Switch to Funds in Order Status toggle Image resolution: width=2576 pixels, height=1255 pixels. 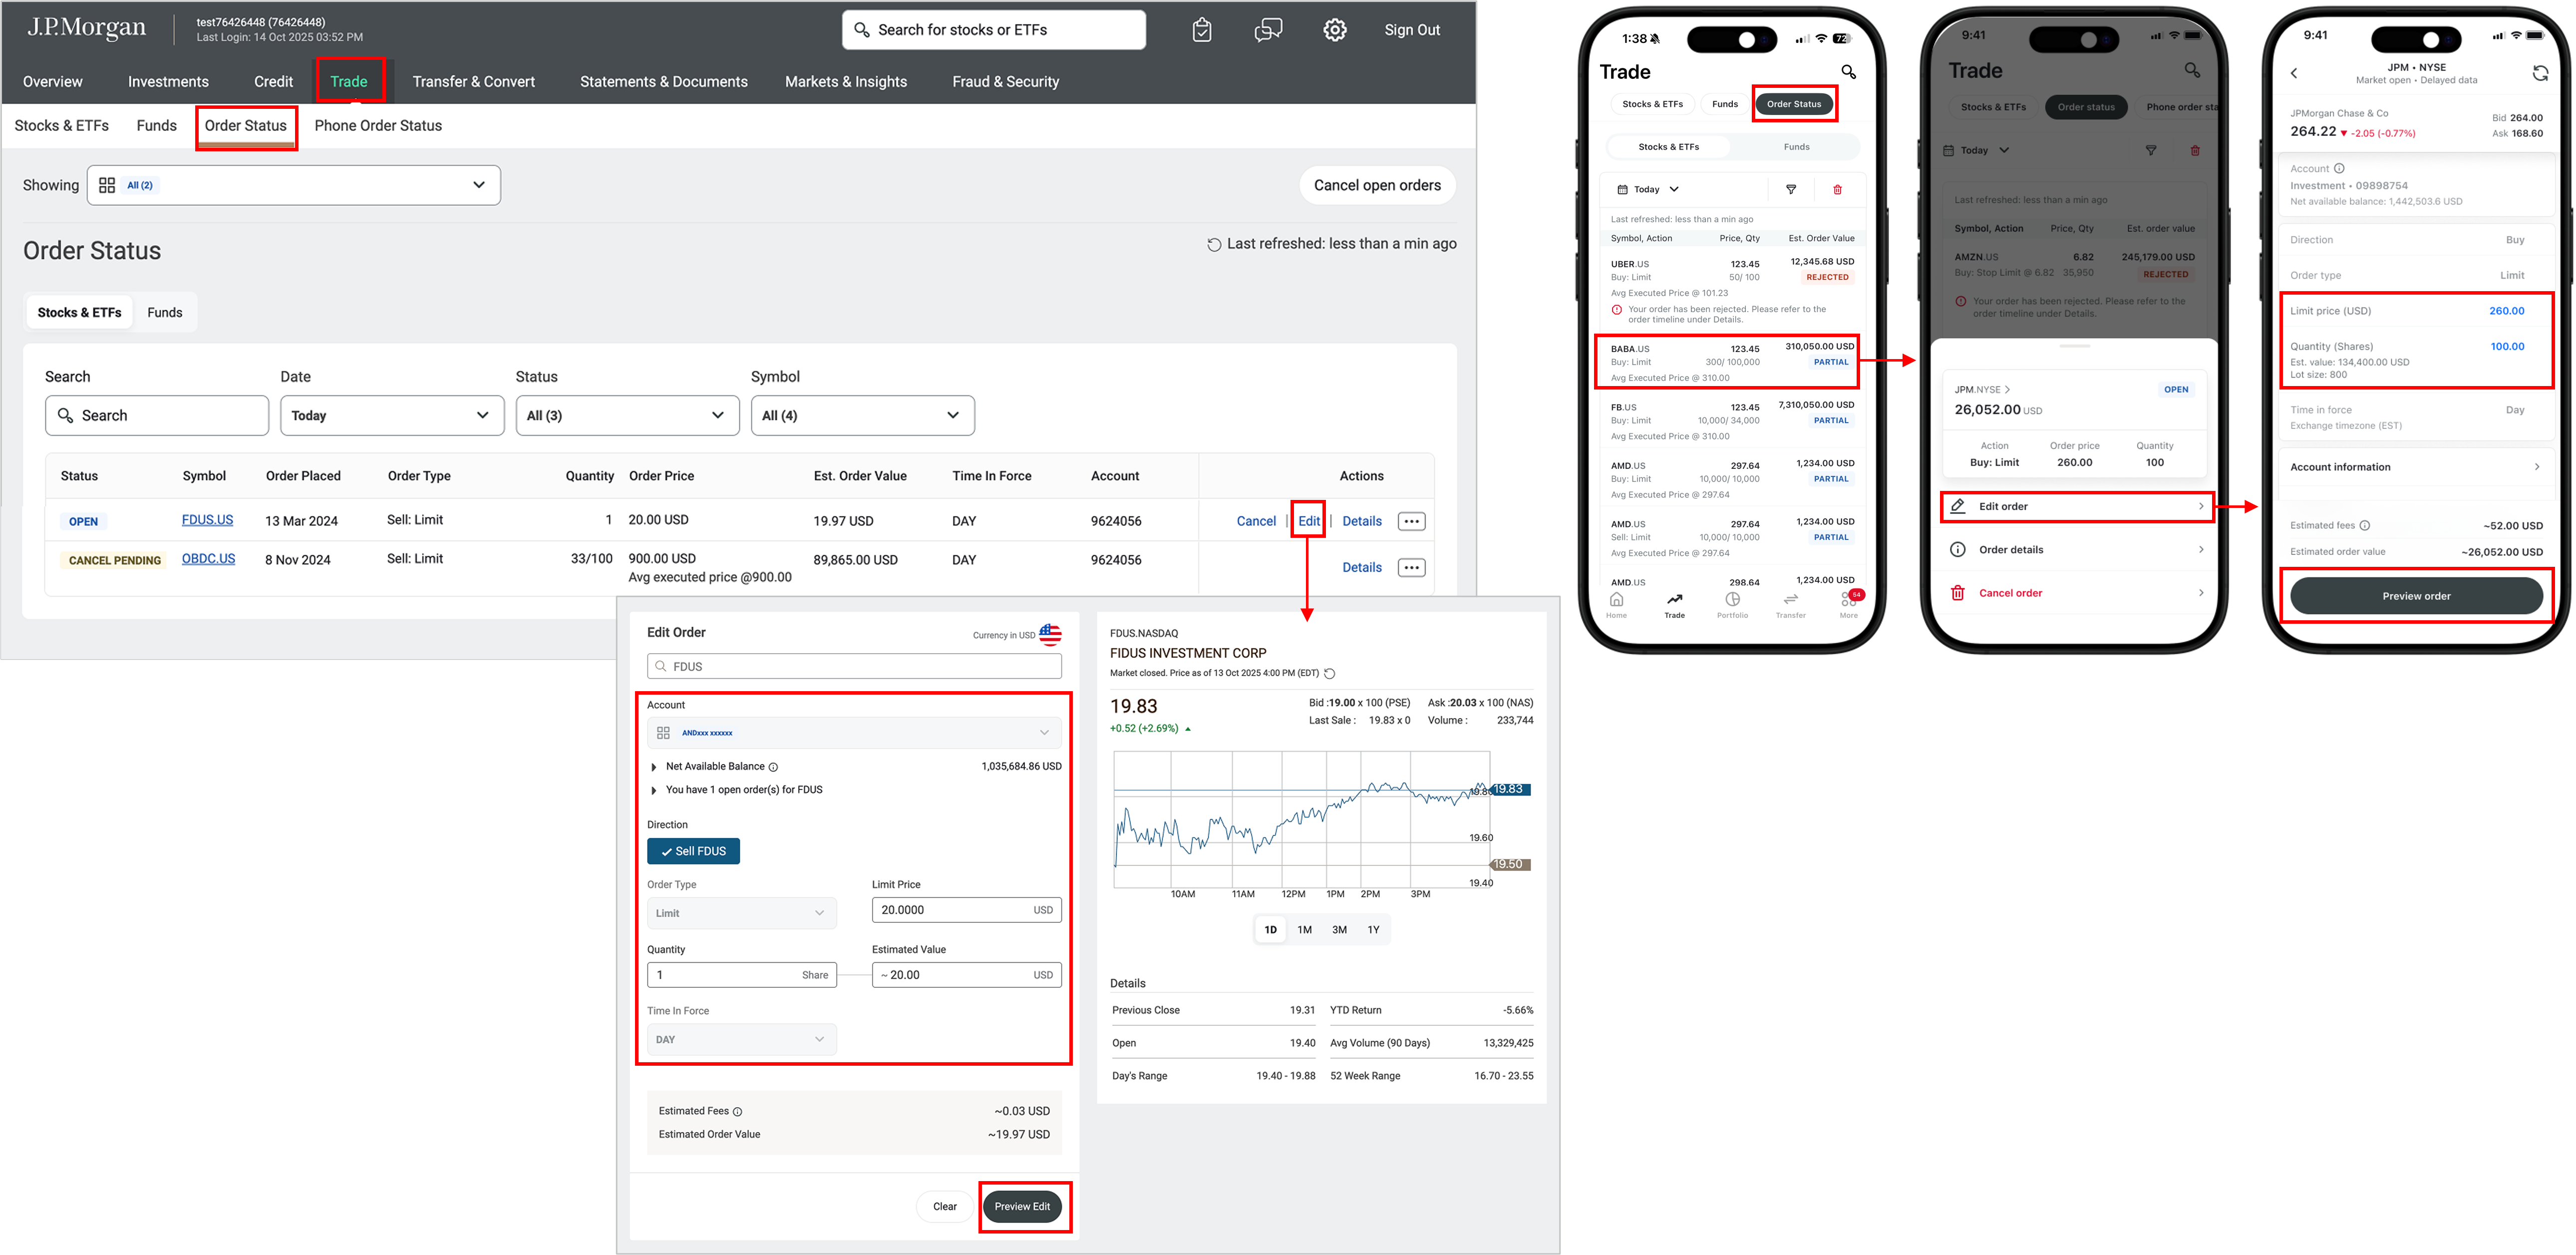(x=165, y=312)
